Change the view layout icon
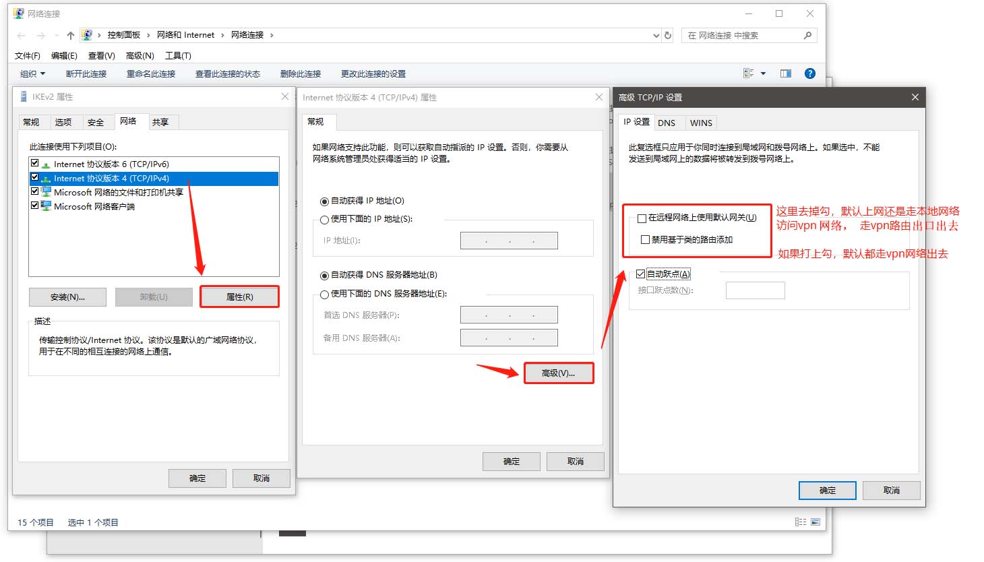This screenshot has width=984, height=562. click(748, 73)
